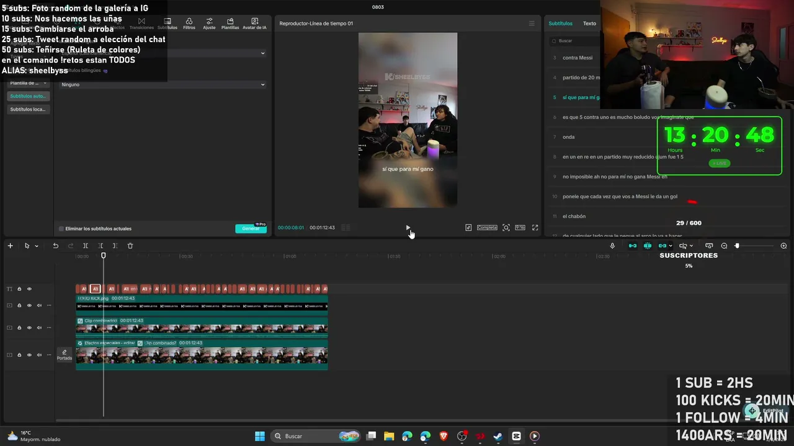Select subtitle 'ponele que cada vez que vos a Messi'

(620, 196)
